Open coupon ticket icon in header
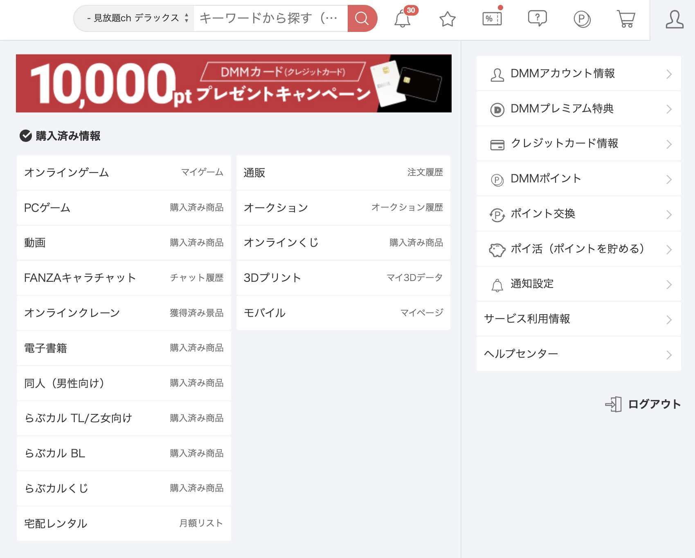 click(x=492, y=18)
